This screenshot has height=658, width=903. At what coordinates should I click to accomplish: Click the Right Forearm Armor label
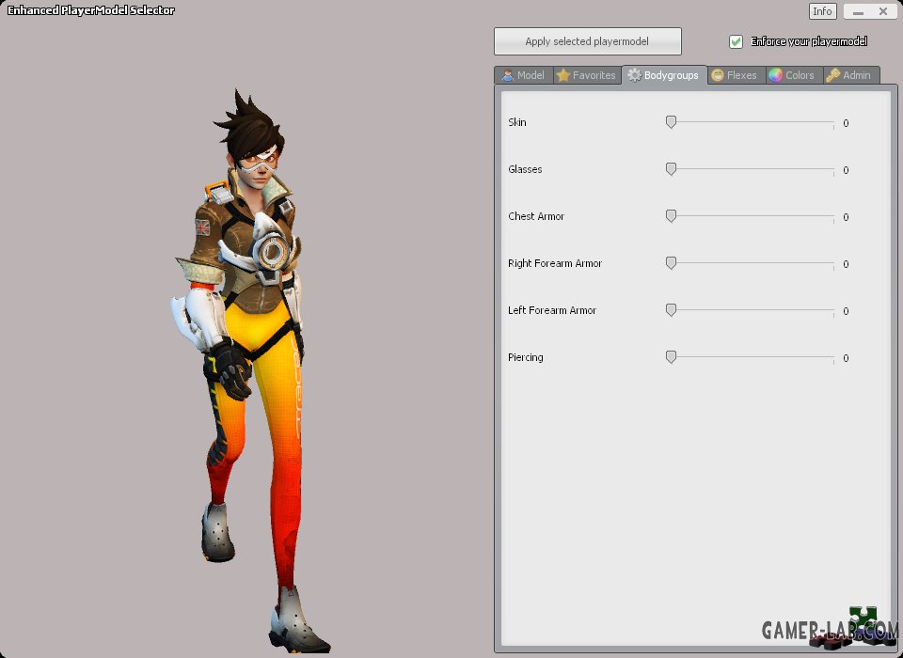click(555, 263)
